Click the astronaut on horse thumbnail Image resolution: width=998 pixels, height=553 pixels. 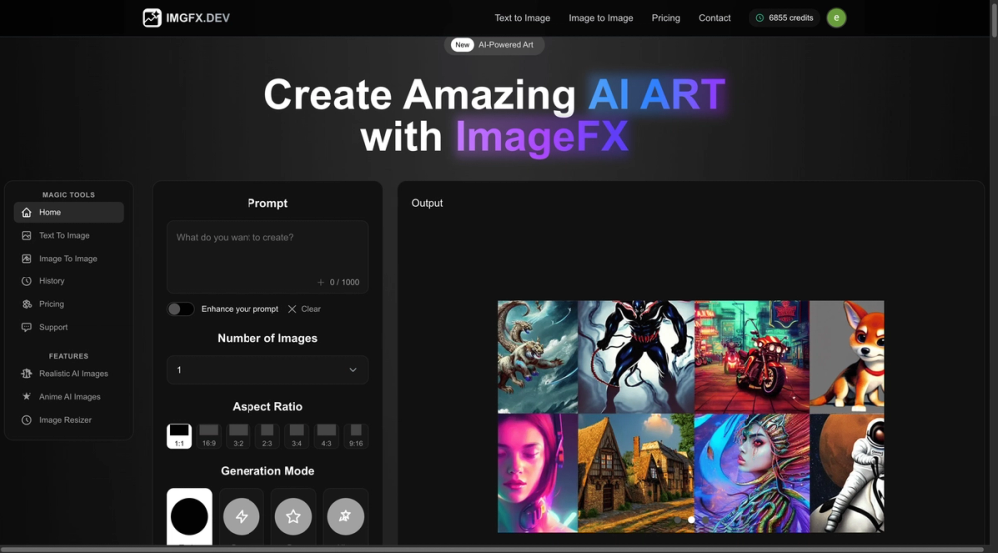click(x=847, y=473)
